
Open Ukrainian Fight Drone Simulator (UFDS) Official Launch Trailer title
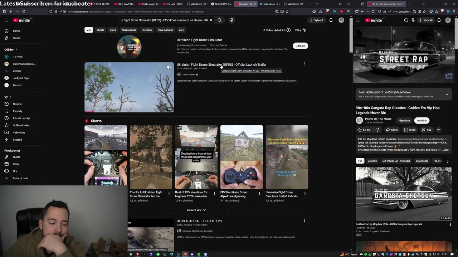tap(221, 65)
